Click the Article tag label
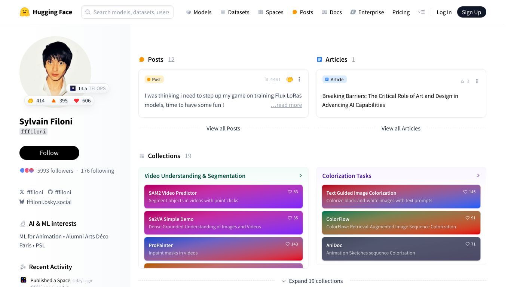The width and height of the screenshot is (511, 287). tap(334, 79)
